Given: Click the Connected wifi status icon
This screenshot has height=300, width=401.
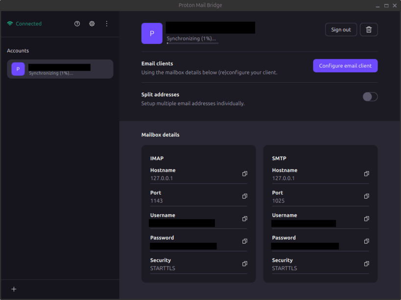Looking at the screenshot, I should tap(10, 23).
